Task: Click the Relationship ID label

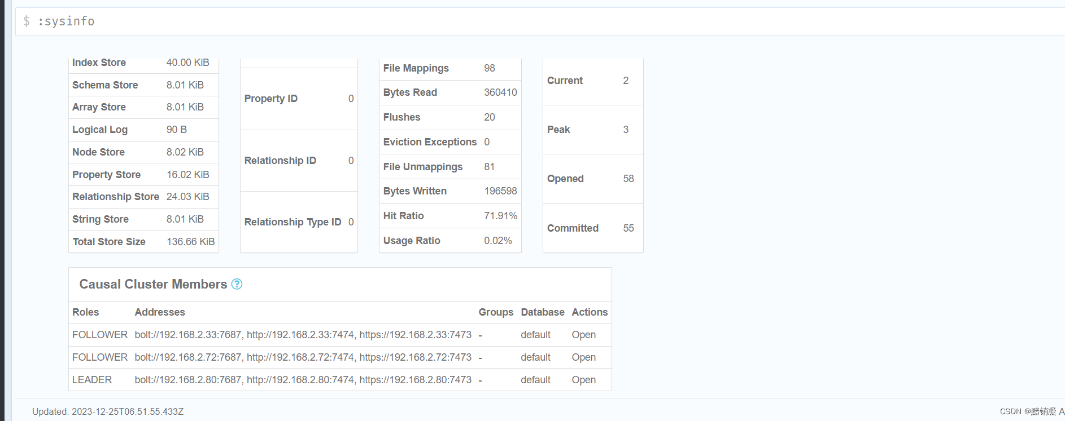Action: pyautogui.click(x=280, y=161)
